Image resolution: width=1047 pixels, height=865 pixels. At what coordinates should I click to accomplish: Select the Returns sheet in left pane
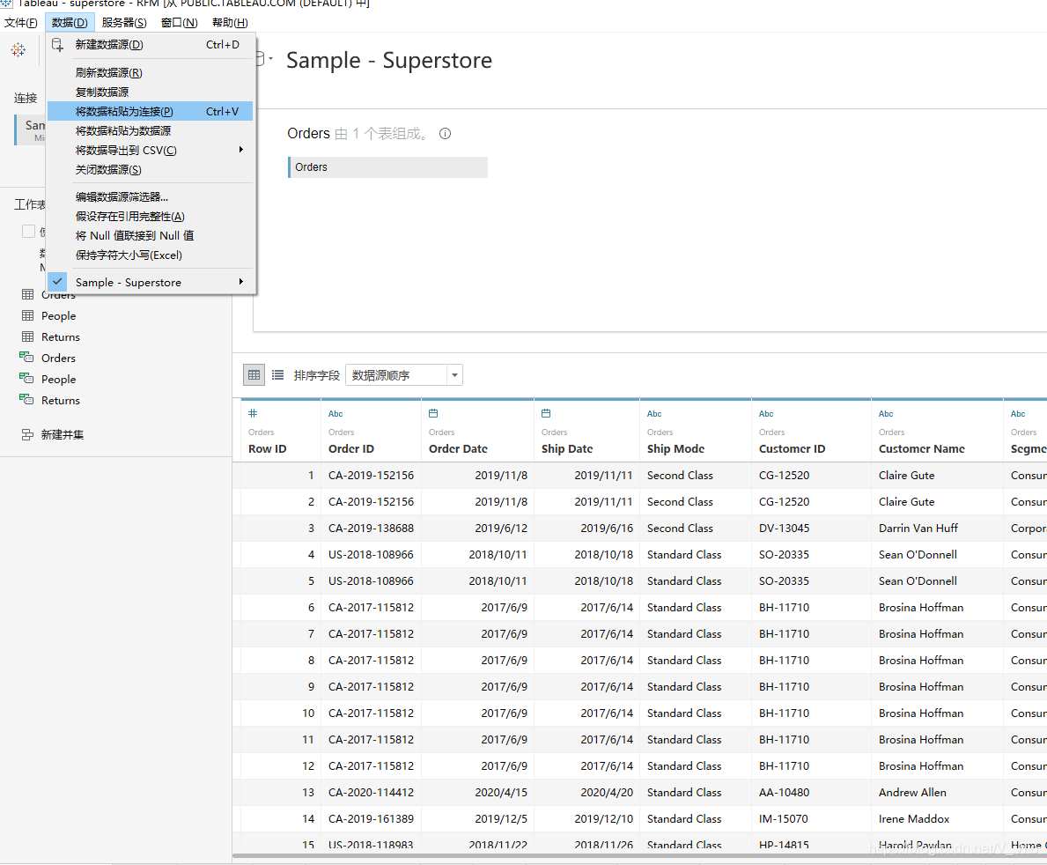click(61, 336)
